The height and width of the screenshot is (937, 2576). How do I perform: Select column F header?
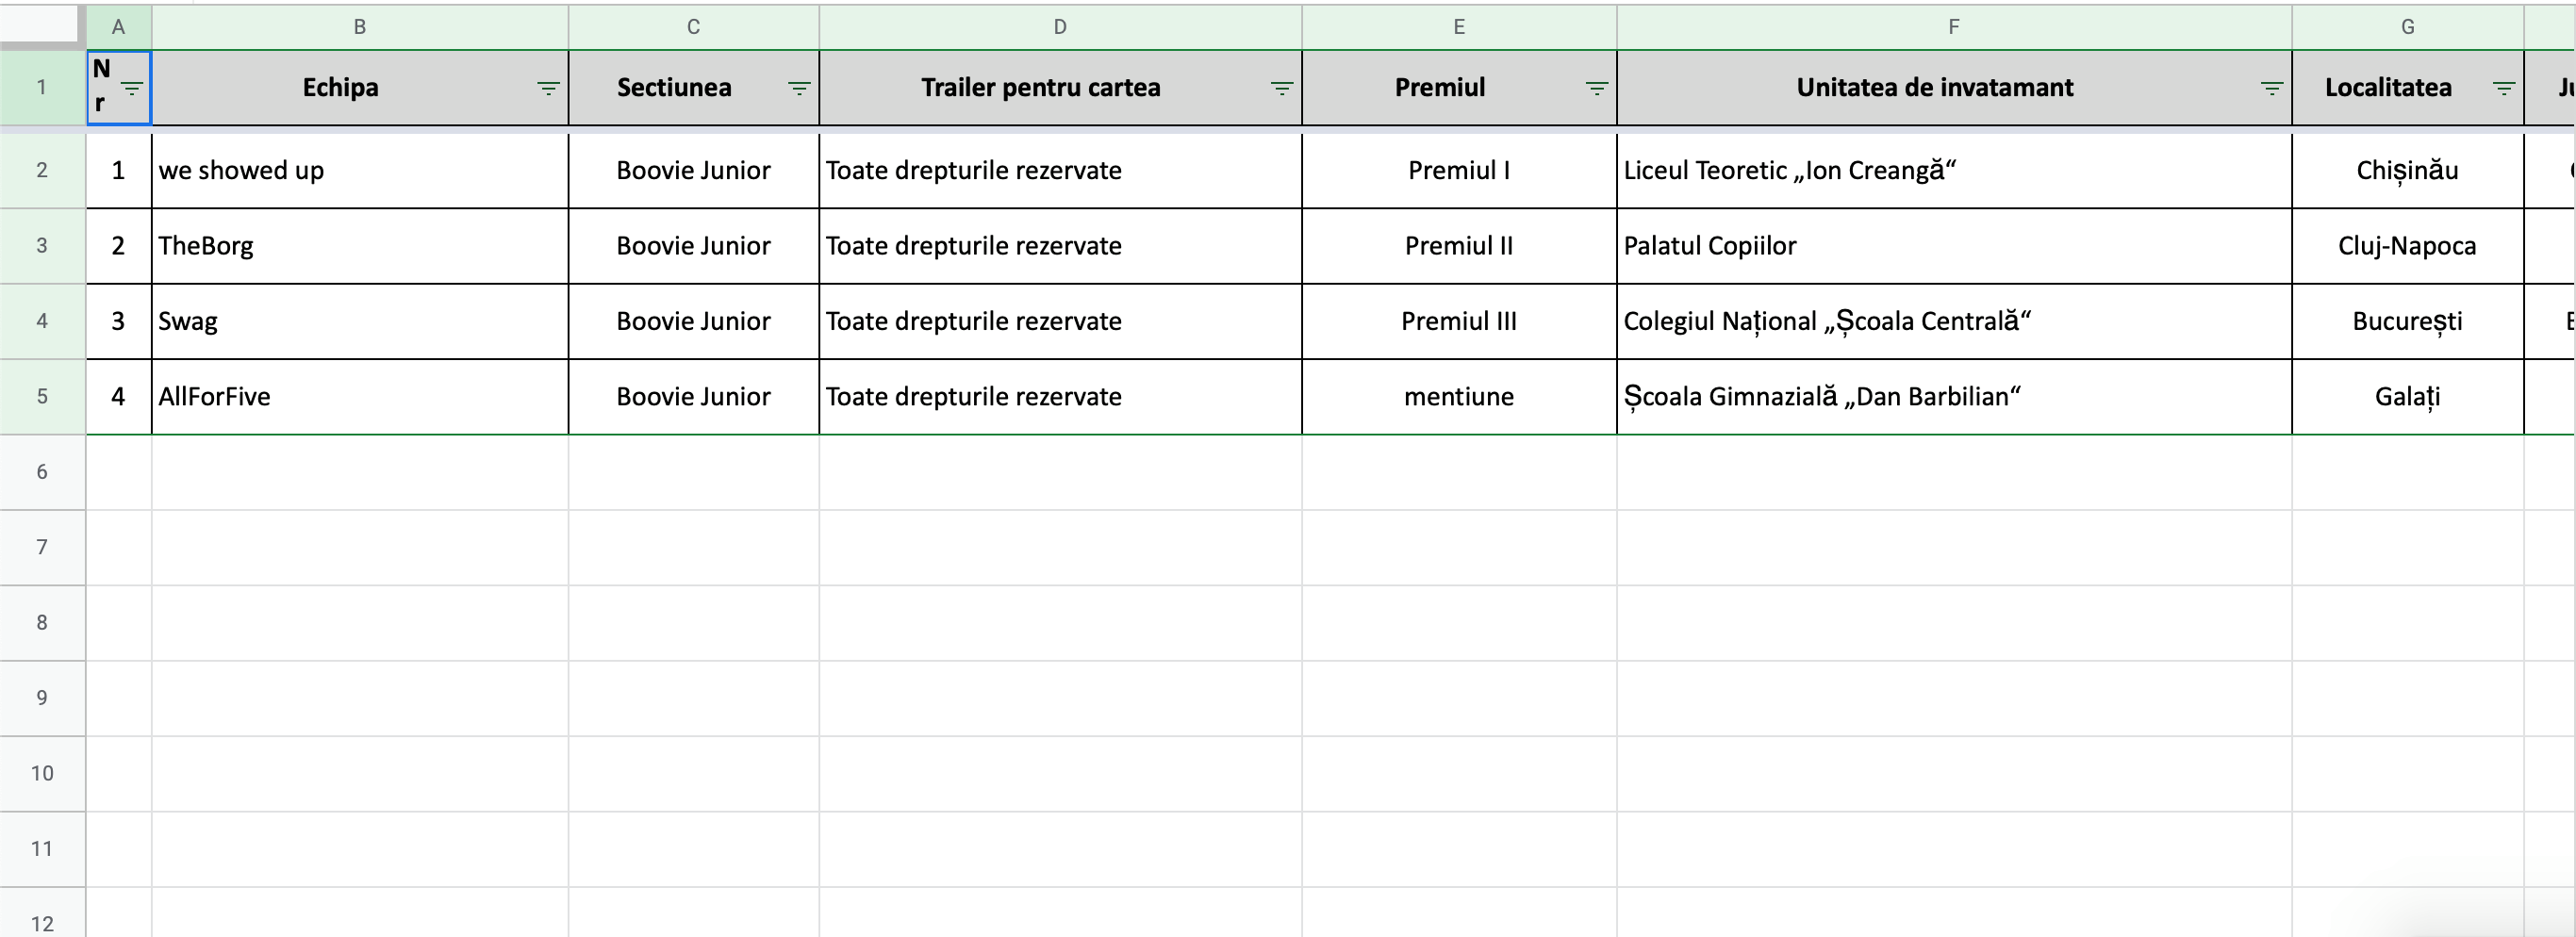pos(1953,27)
